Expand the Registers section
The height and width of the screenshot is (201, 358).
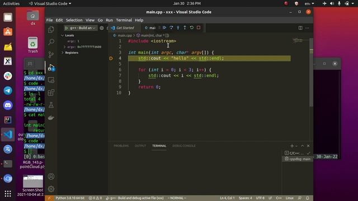pyautogui.click(x=70, y=52)
